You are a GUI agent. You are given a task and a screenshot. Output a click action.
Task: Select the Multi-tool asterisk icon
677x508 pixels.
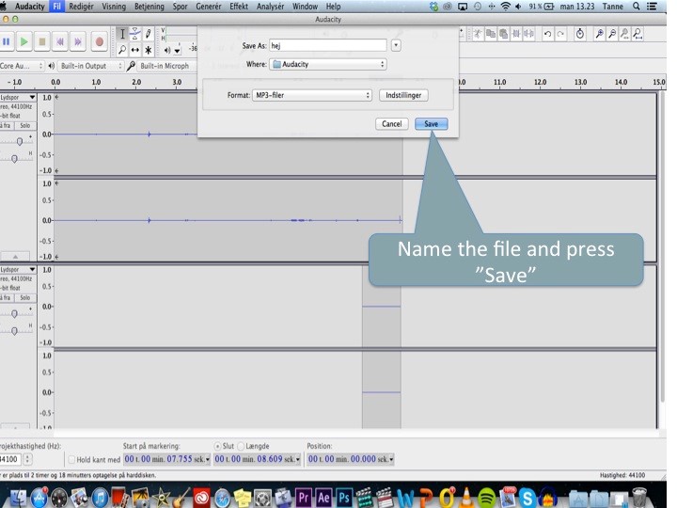pyautogui.click(x=149, y=50)
